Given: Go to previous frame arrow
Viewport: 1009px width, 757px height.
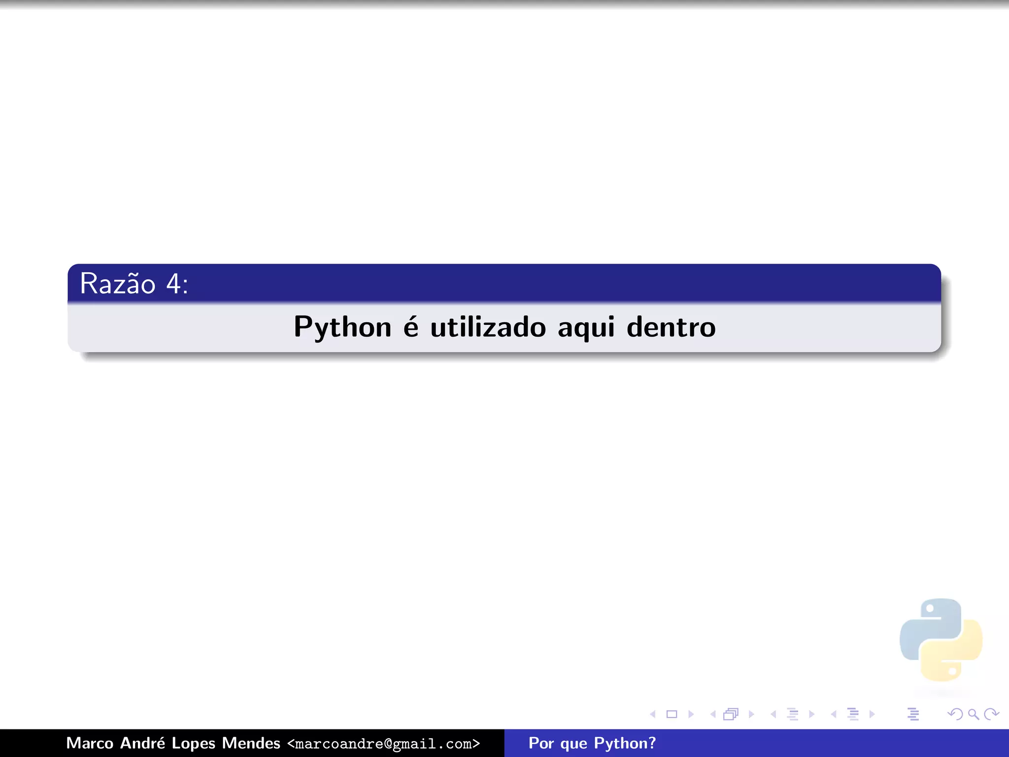Looking at the screenshot, I should 713,714.
